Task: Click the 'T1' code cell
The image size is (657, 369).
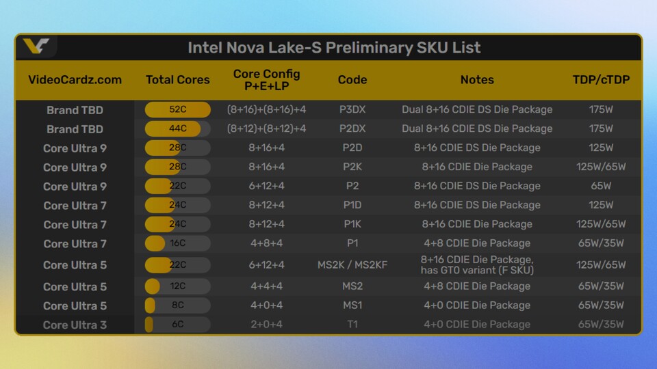Action: (352, 324)
